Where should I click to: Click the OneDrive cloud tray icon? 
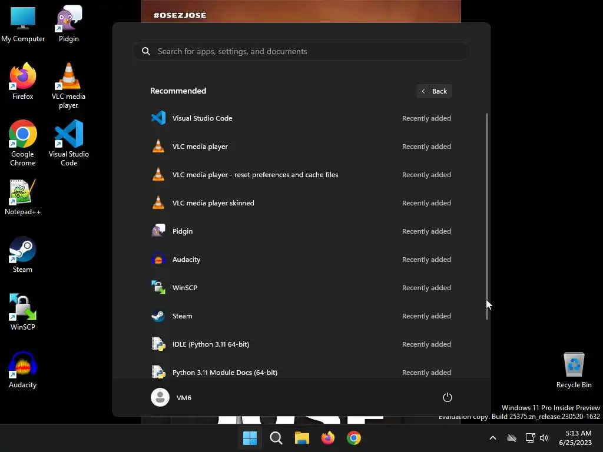[512, 438]
